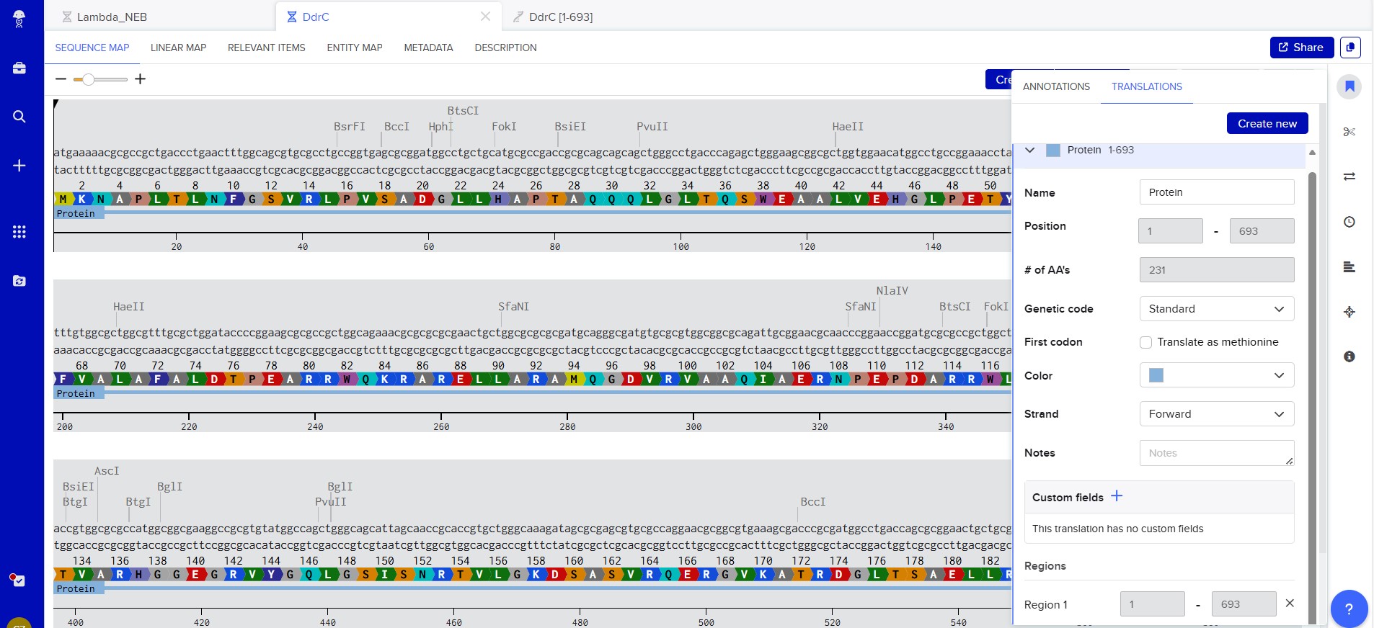
Task: Click the Share button
Action: tap(1301, 48)
